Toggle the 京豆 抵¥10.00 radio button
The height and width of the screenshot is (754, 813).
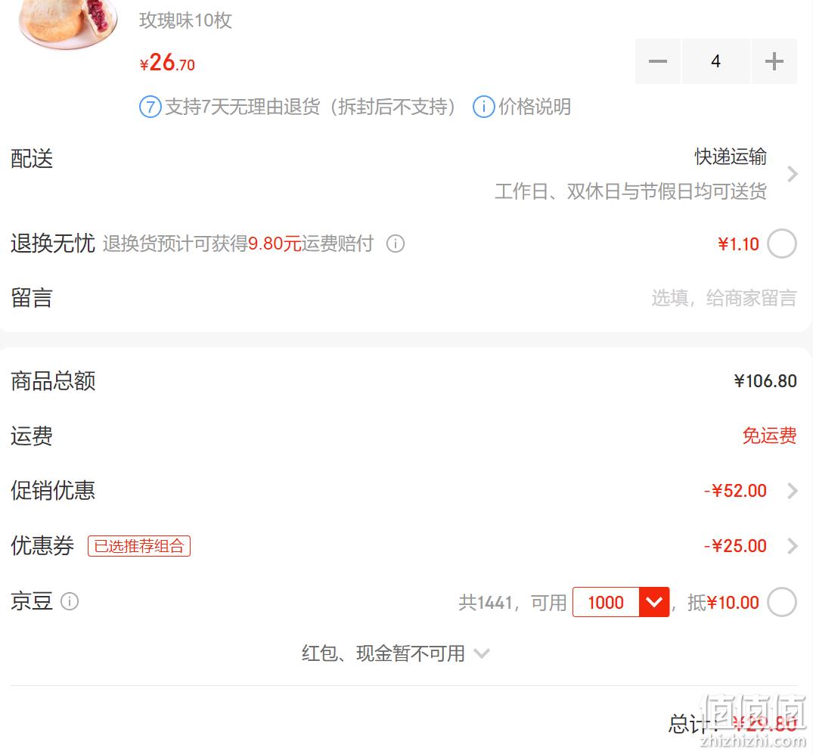782,602
